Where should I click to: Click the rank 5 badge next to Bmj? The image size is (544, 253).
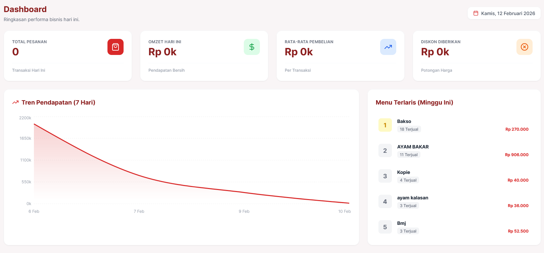pos(385,227)
